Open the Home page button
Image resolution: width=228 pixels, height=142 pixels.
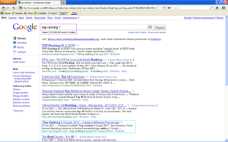click(x=217, y=8)
